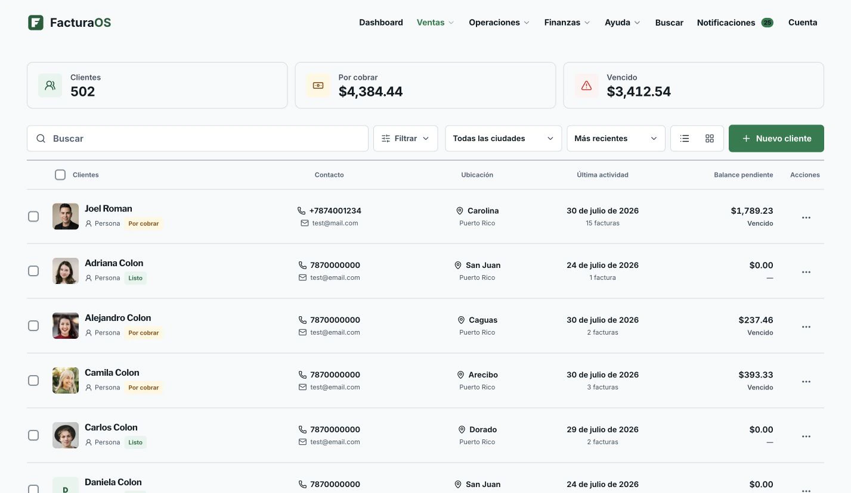Screen dimensions: 851x493
Task: Open the Filtrar dropdown
Action: coord(406,138)
